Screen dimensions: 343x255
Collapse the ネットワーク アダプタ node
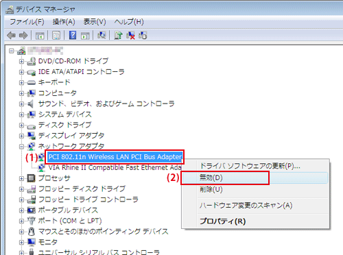coord(21,146)
